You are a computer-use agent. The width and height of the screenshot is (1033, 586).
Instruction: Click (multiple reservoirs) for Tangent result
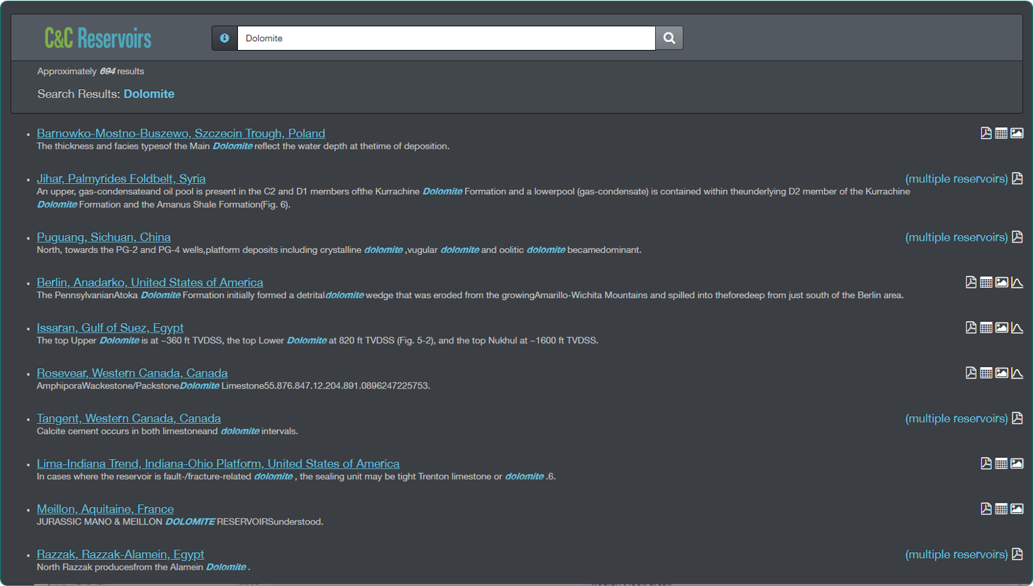click(x=956, y=418)
